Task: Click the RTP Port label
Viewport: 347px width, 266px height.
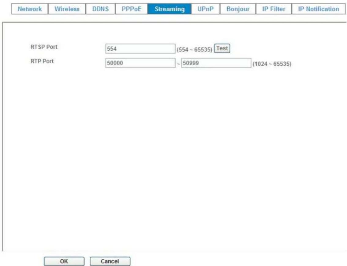Action: click(x=42, y=61)
